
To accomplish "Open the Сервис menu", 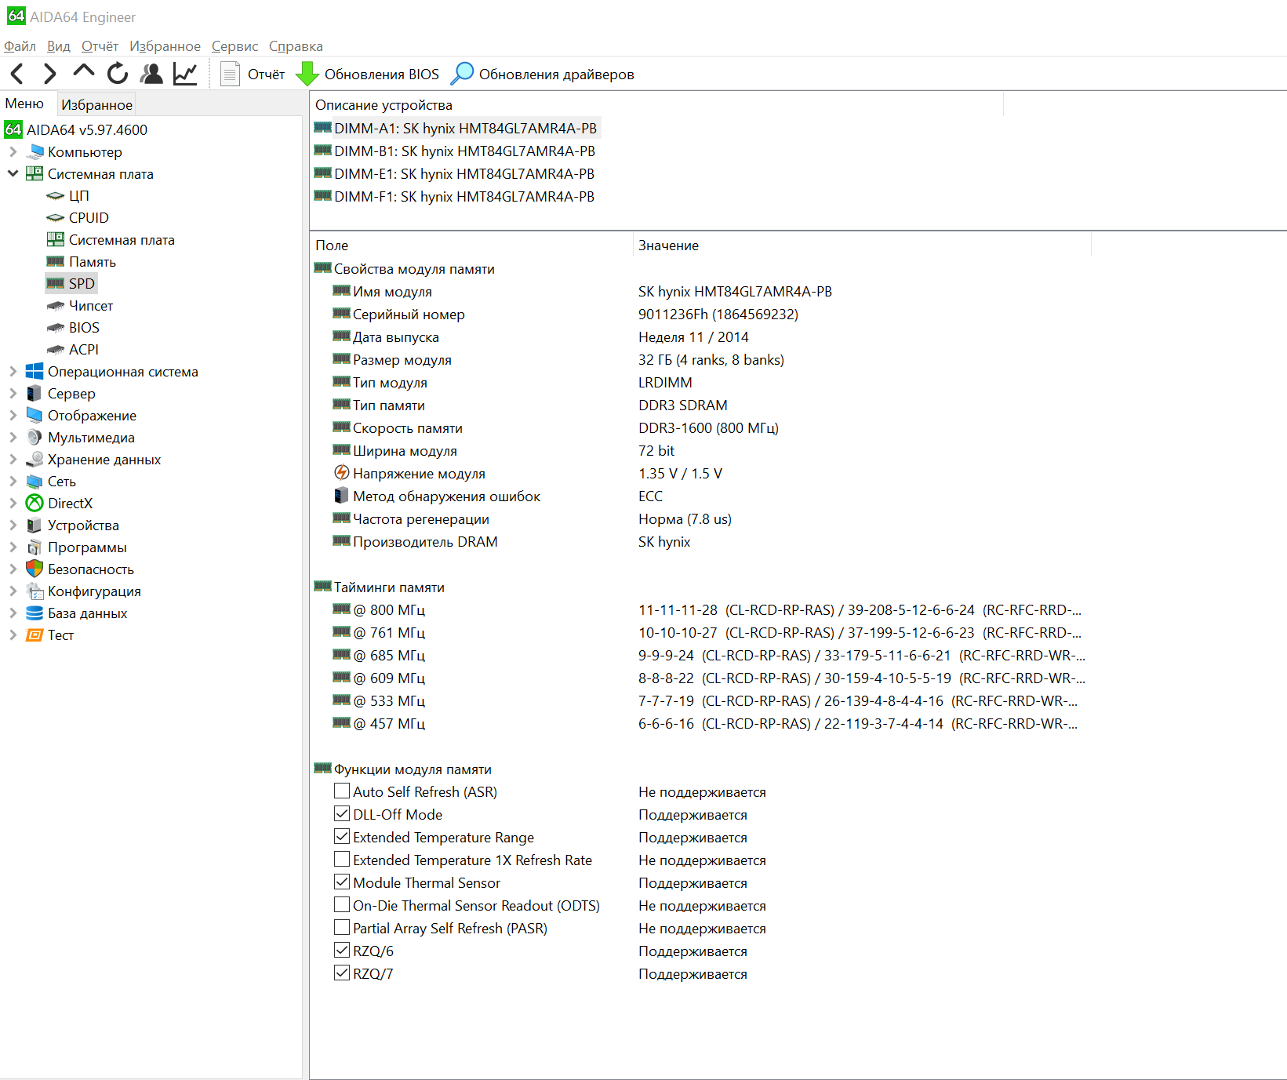I will [234, 46].
